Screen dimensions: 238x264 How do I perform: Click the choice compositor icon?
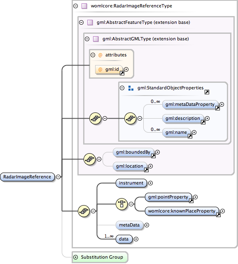(121, 204)
